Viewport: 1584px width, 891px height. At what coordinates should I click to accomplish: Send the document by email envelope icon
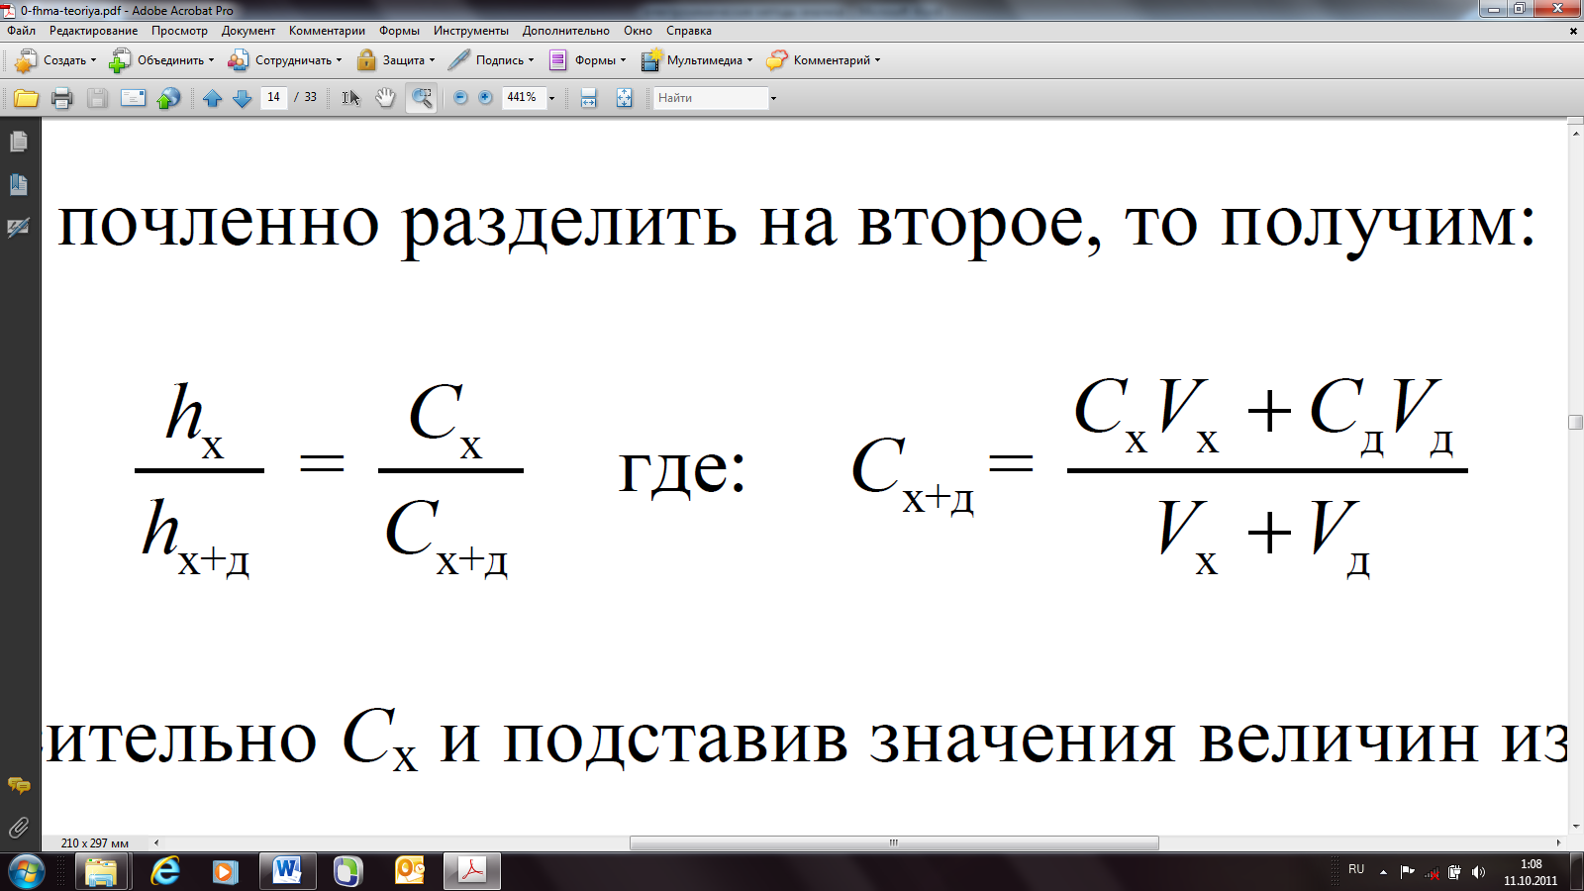(x=133, y=98)
